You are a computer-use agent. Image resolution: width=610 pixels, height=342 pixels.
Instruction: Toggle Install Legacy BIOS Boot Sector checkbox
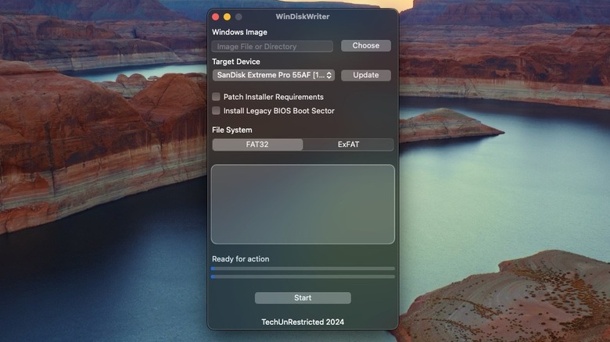pos(216,111)
